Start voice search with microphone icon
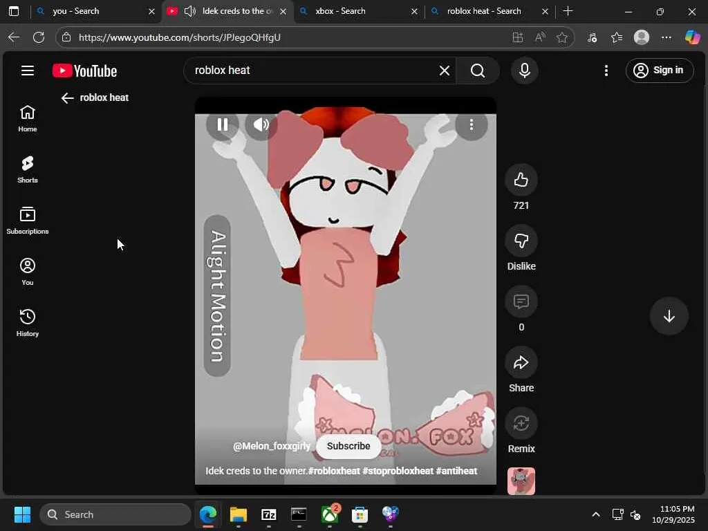The height and width of the screenshot is (531, 708). (524, 71)
